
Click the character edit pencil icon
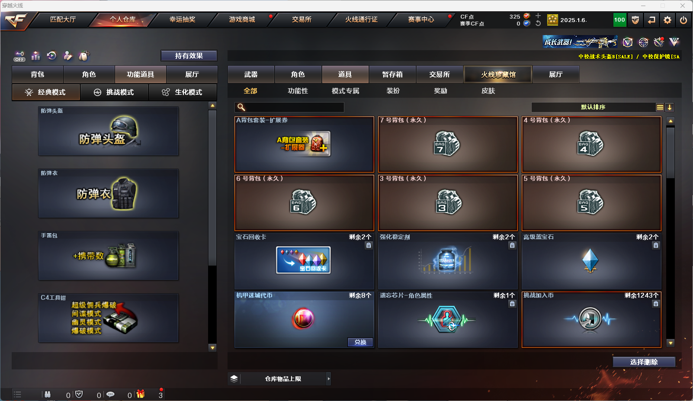tap(67, 56)
